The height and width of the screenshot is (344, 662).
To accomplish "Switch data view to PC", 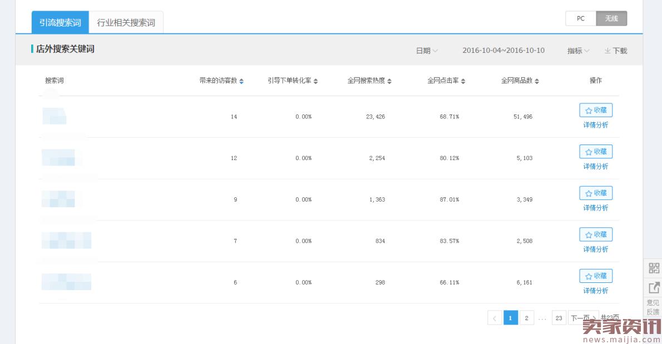I will click(x=580, y=18).
